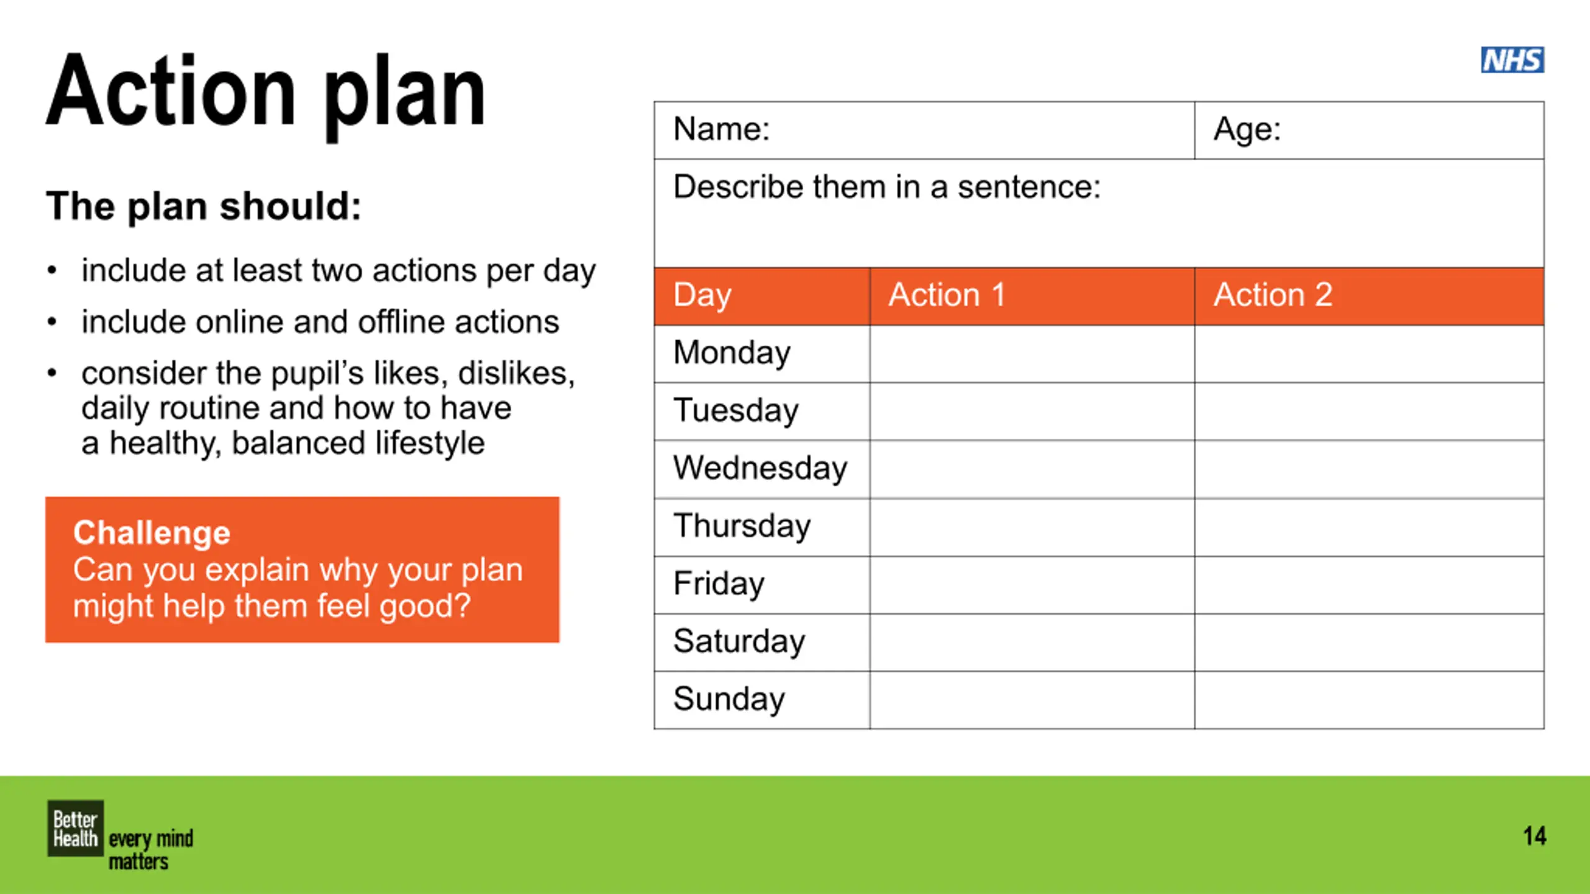Click the Action plan title
Image resolution: width=1590 pixels, height=894 pixels.
tap(265, 94)
